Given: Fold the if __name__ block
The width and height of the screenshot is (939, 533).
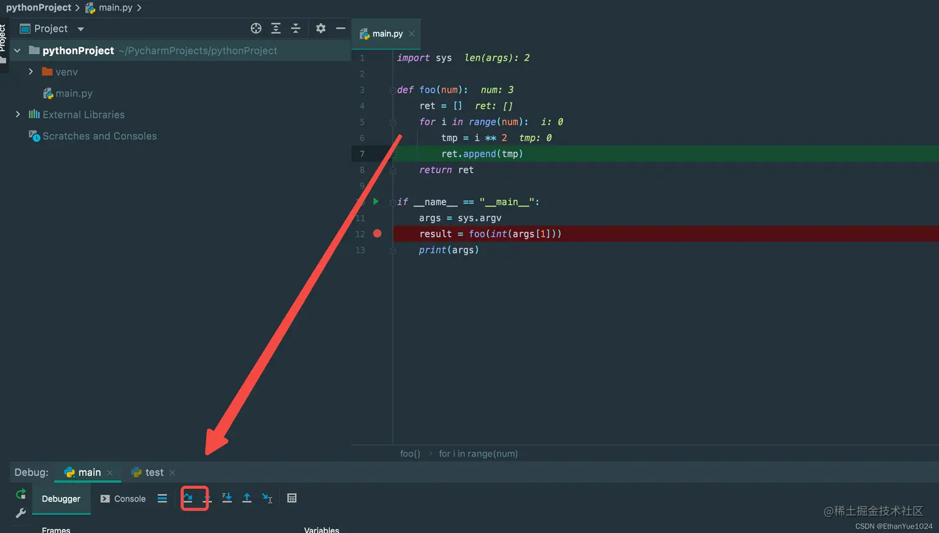Looking at the screenshot, I should coord(392,203).
